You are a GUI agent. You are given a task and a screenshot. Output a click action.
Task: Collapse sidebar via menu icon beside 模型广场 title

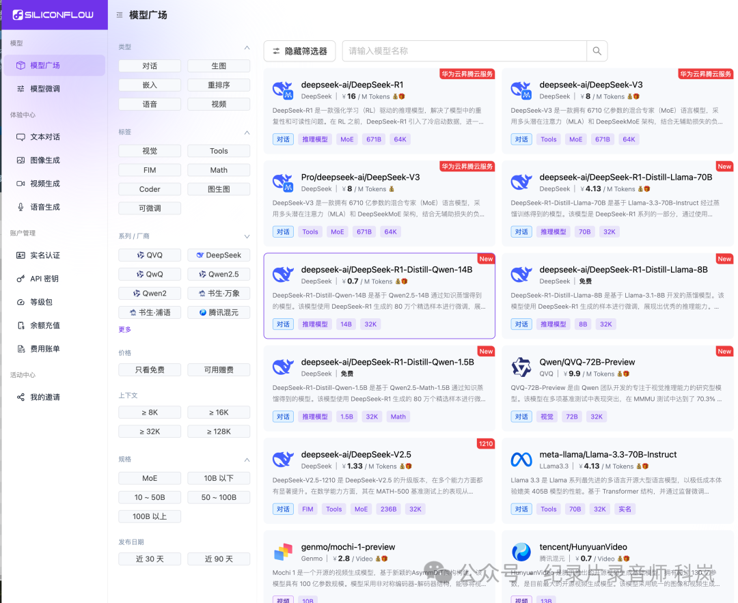(x=120, y=15)
